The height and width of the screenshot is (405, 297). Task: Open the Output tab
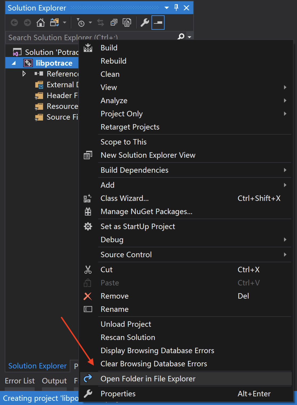pos(54,381)
